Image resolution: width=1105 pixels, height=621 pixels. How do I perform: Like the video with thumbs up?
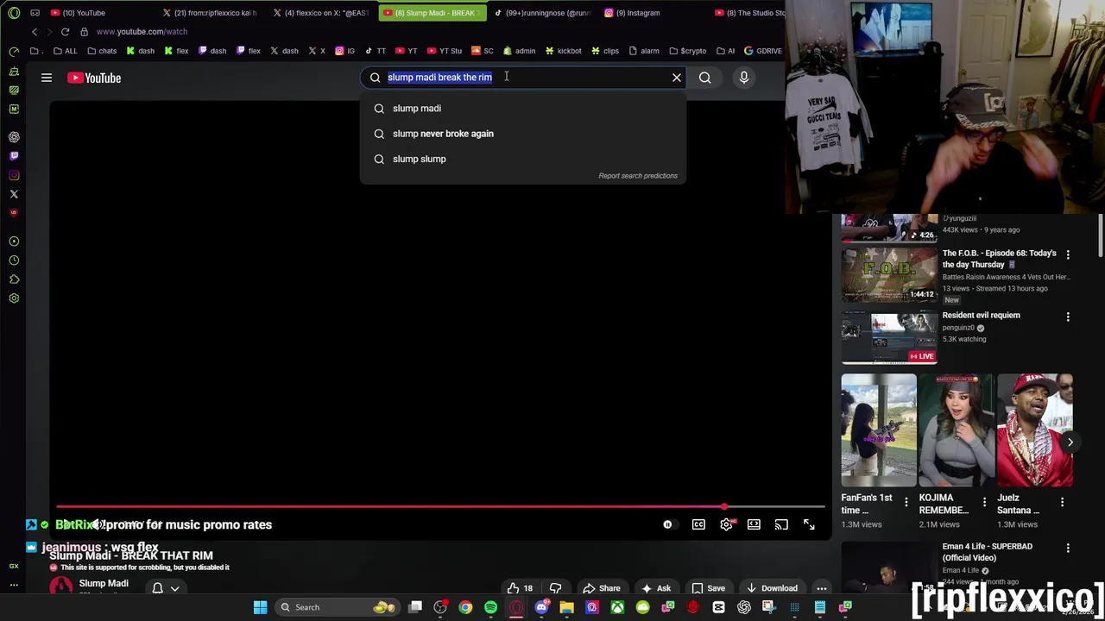[x=521, y=588]
